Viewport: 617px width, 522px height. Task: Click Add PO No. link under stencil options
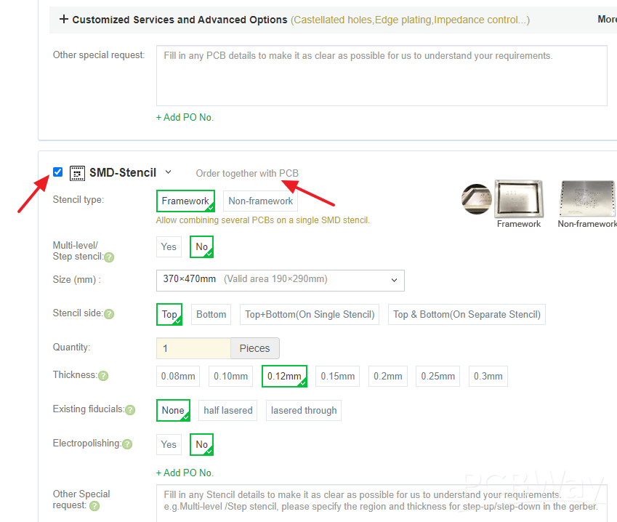coord(185,473)
